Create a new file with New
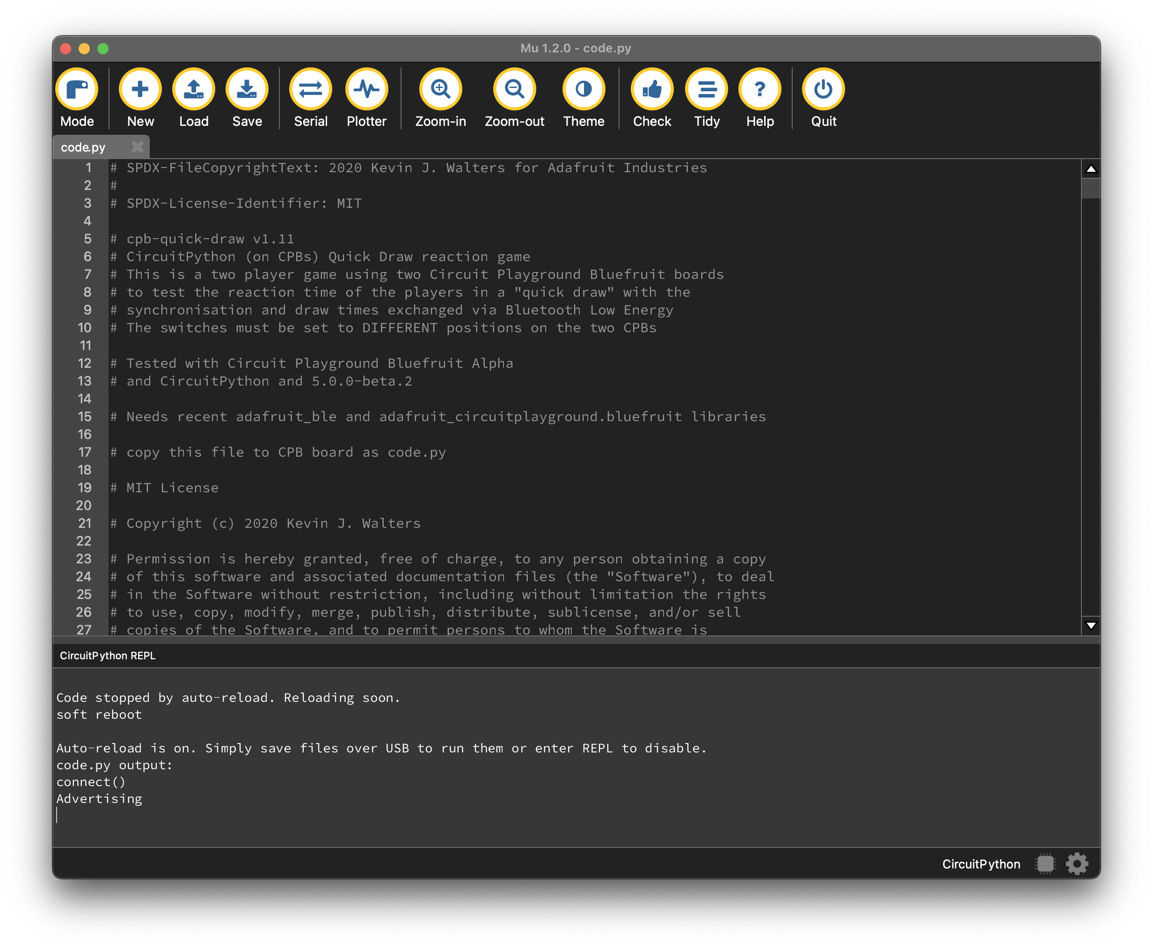 pos(140,89)
